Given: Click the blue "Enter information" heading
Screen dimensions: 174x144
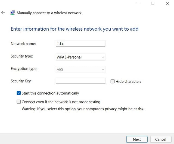Looking at the screenshot, I should point(74,29).
